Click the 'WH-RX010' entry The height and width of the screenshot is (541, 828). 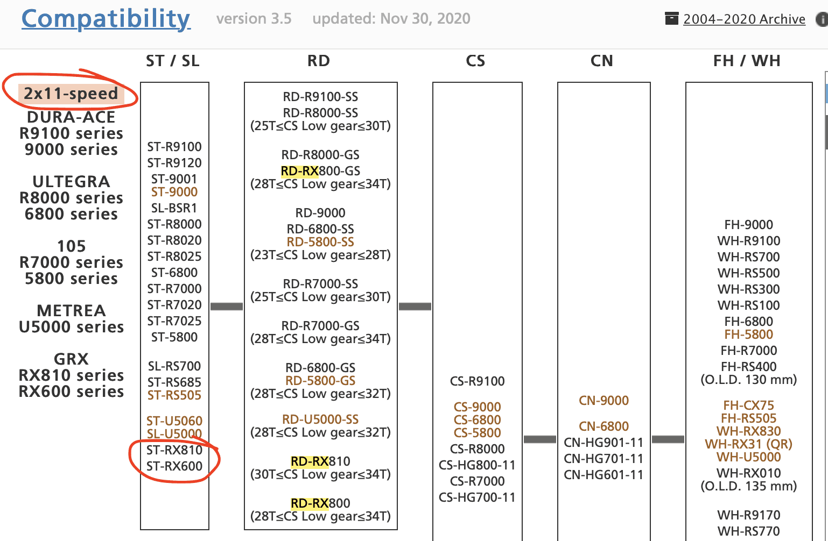pos(749,473)
